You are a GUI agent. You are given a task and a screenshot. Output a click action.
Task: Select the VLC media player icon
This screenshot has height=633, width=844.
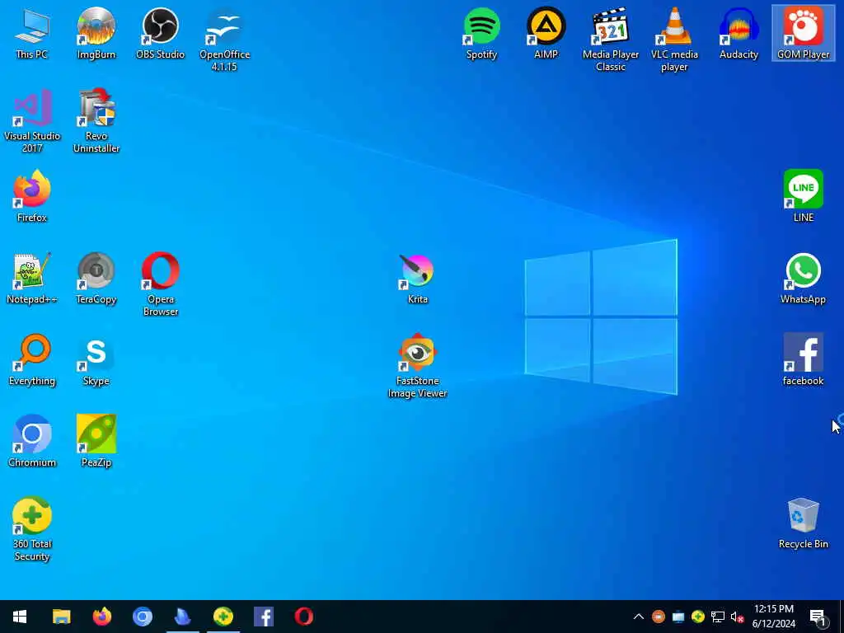pos(674,40)
